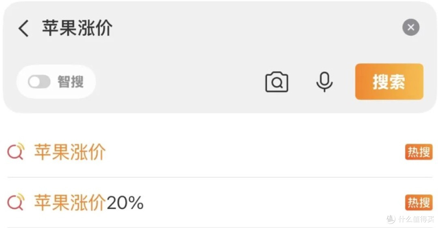The height and width of the screenshot is (228, 438).
Task: Click the 智搜 label text
Action: (x=71, y=82)
